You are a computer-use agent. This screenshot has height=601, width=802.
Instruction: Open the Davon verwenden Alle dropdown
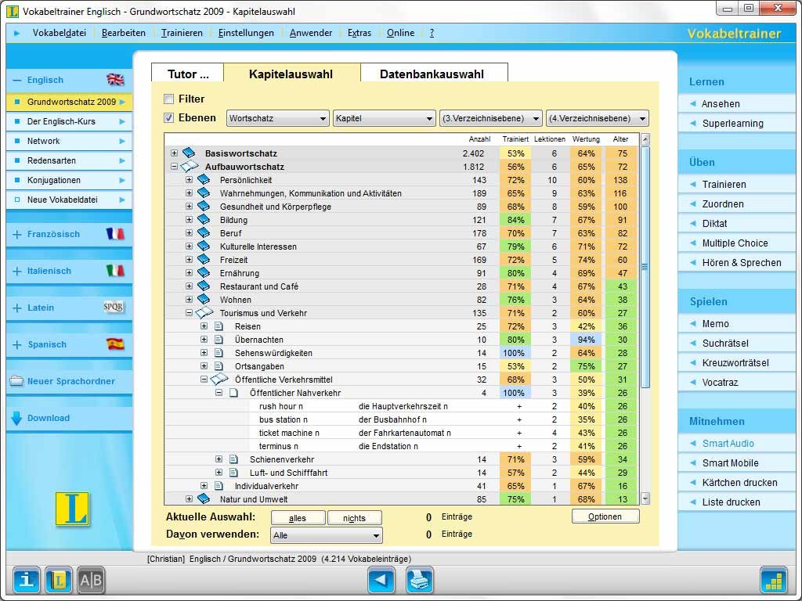326,535
